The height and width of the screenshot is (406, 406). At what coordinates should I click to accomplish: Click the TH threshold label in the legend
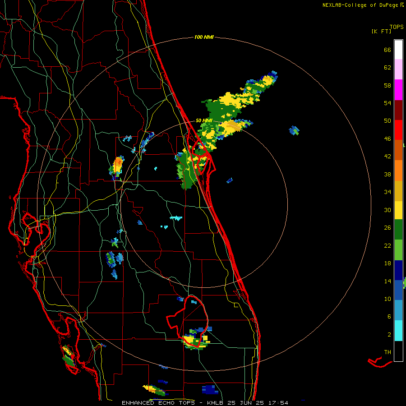pyautogui.click(x=388, y=352)
